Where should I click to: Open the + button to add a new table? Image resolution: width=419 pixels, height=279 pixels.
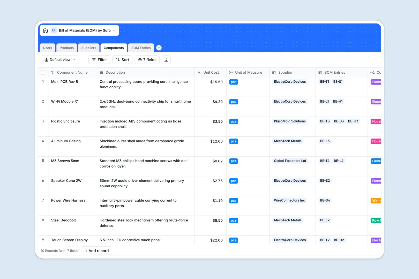coord(159,48)
